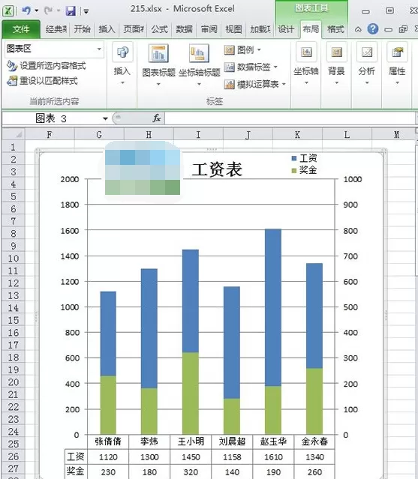Click the 坐标轴标题 icon
This screenshot has height=479, width=418.
point(200,52)
